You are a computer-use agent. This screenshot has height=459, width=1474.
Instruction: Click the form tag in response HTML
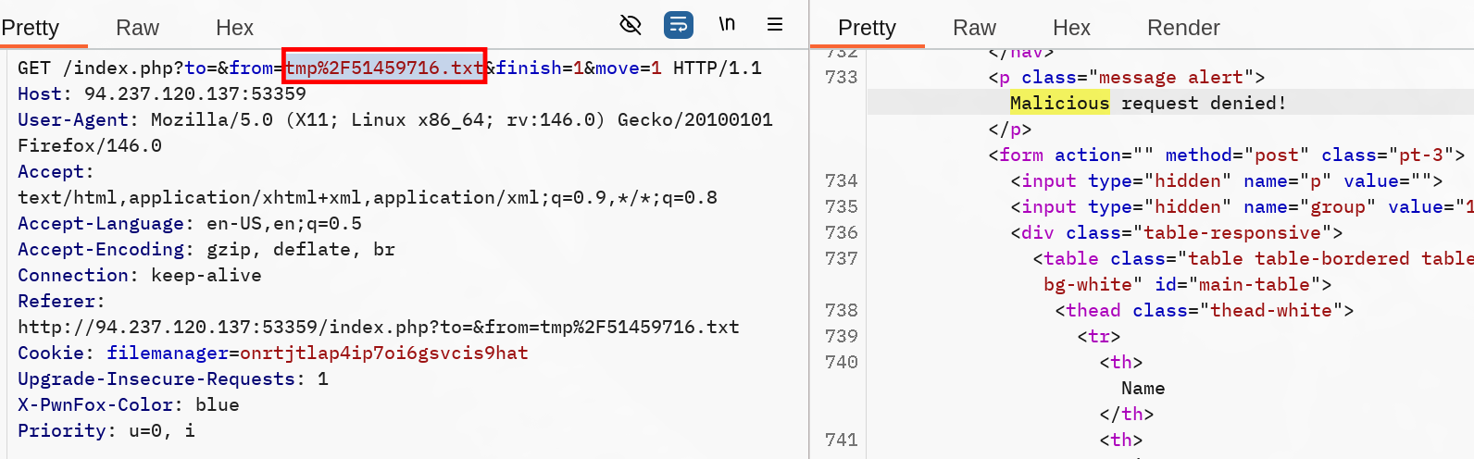pos(1021,155)
